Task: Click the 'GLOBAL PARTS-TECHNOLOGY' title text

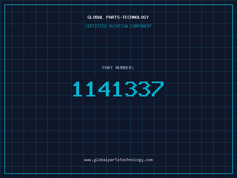Action: [x=118, y=17]
